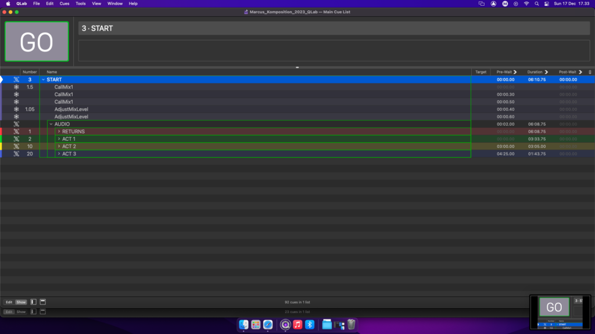This screenshot has height=334, width=595.
Task: Click the screen mirroring menu bar icon
Action: coord(482,3)
